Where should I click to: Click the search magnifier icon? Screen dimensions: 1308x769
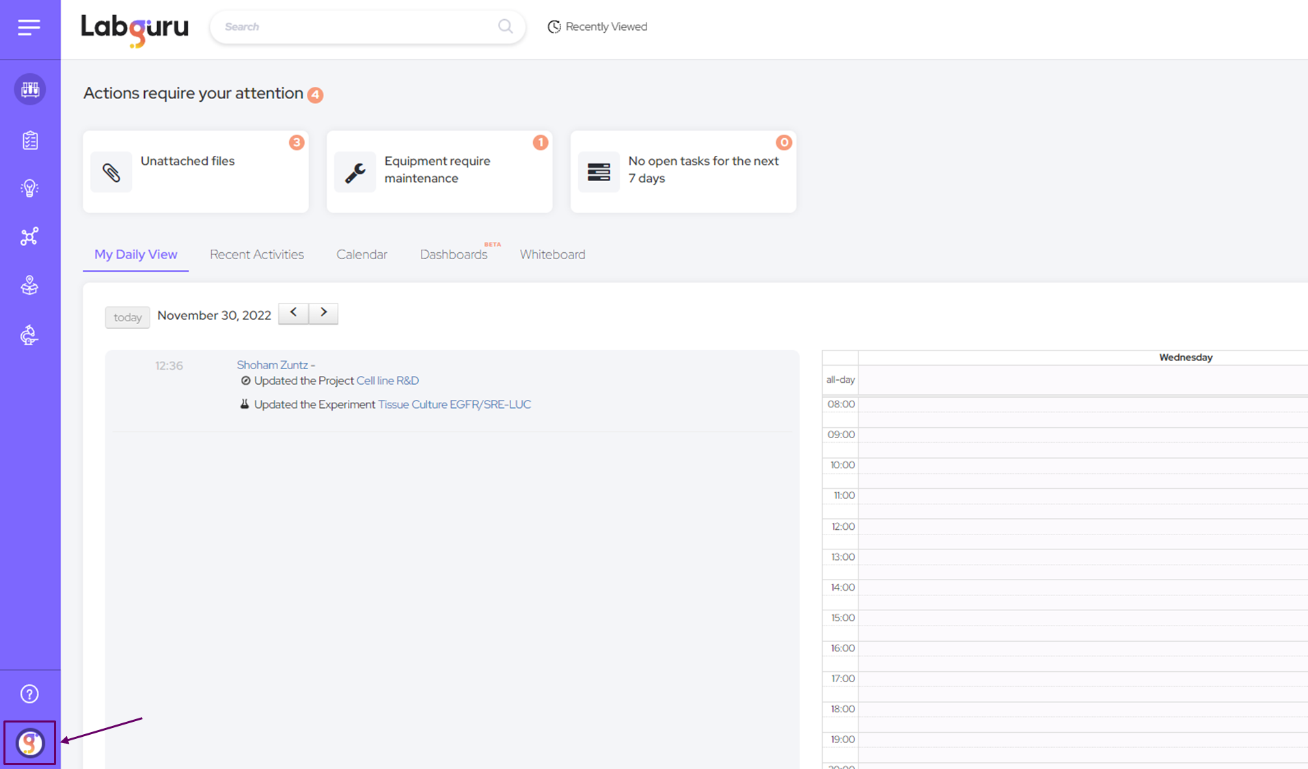(505, 27)
